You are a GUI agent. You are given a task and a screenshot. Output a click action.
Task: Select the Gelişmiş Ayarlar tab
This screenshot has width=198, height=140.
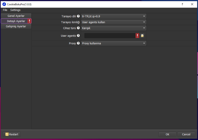coord(16,26)
